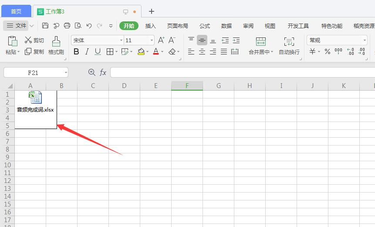Align text right
The image size is (375, 227).
pos(213,51)
